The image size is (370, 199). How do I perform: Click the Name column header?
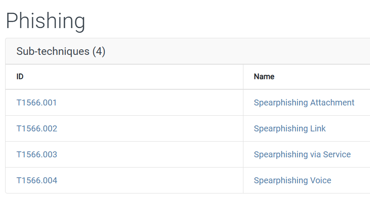pyautogui.click(x=264, y=77)
